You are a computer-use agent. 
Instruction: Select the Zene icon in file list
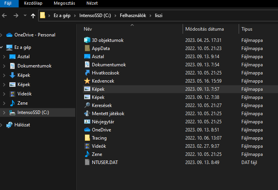tap(87, 154)
